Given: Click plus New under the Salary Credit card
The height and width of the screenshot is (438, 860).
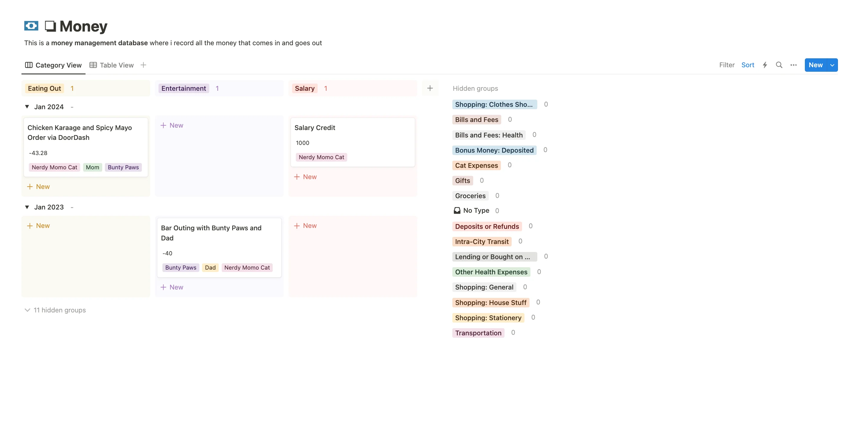Looking at the screenshot, I should (x=305, y=177).
